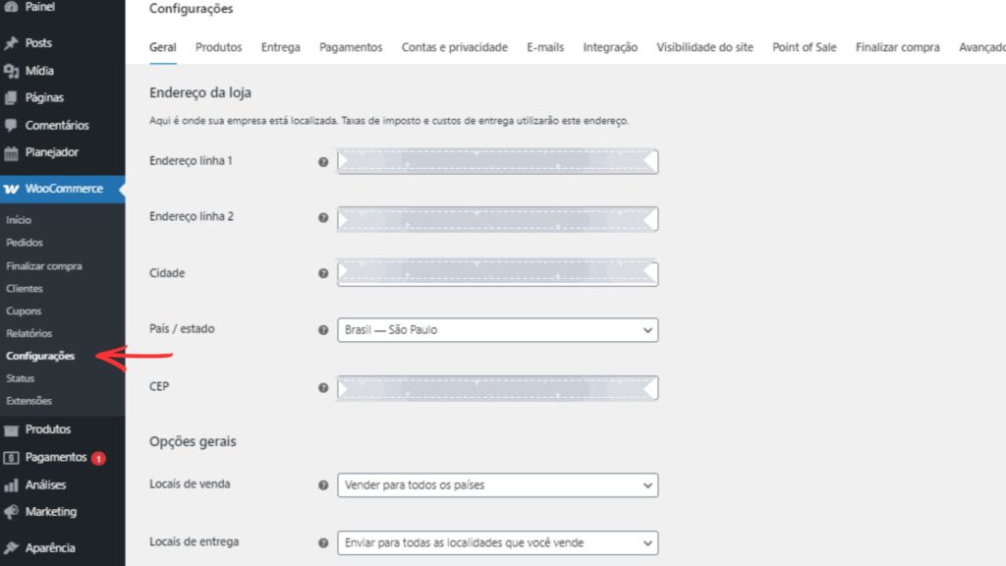The image size is (1006, 566).
Task: Click the Pagamentos icon with red badge
Action: 14,457
